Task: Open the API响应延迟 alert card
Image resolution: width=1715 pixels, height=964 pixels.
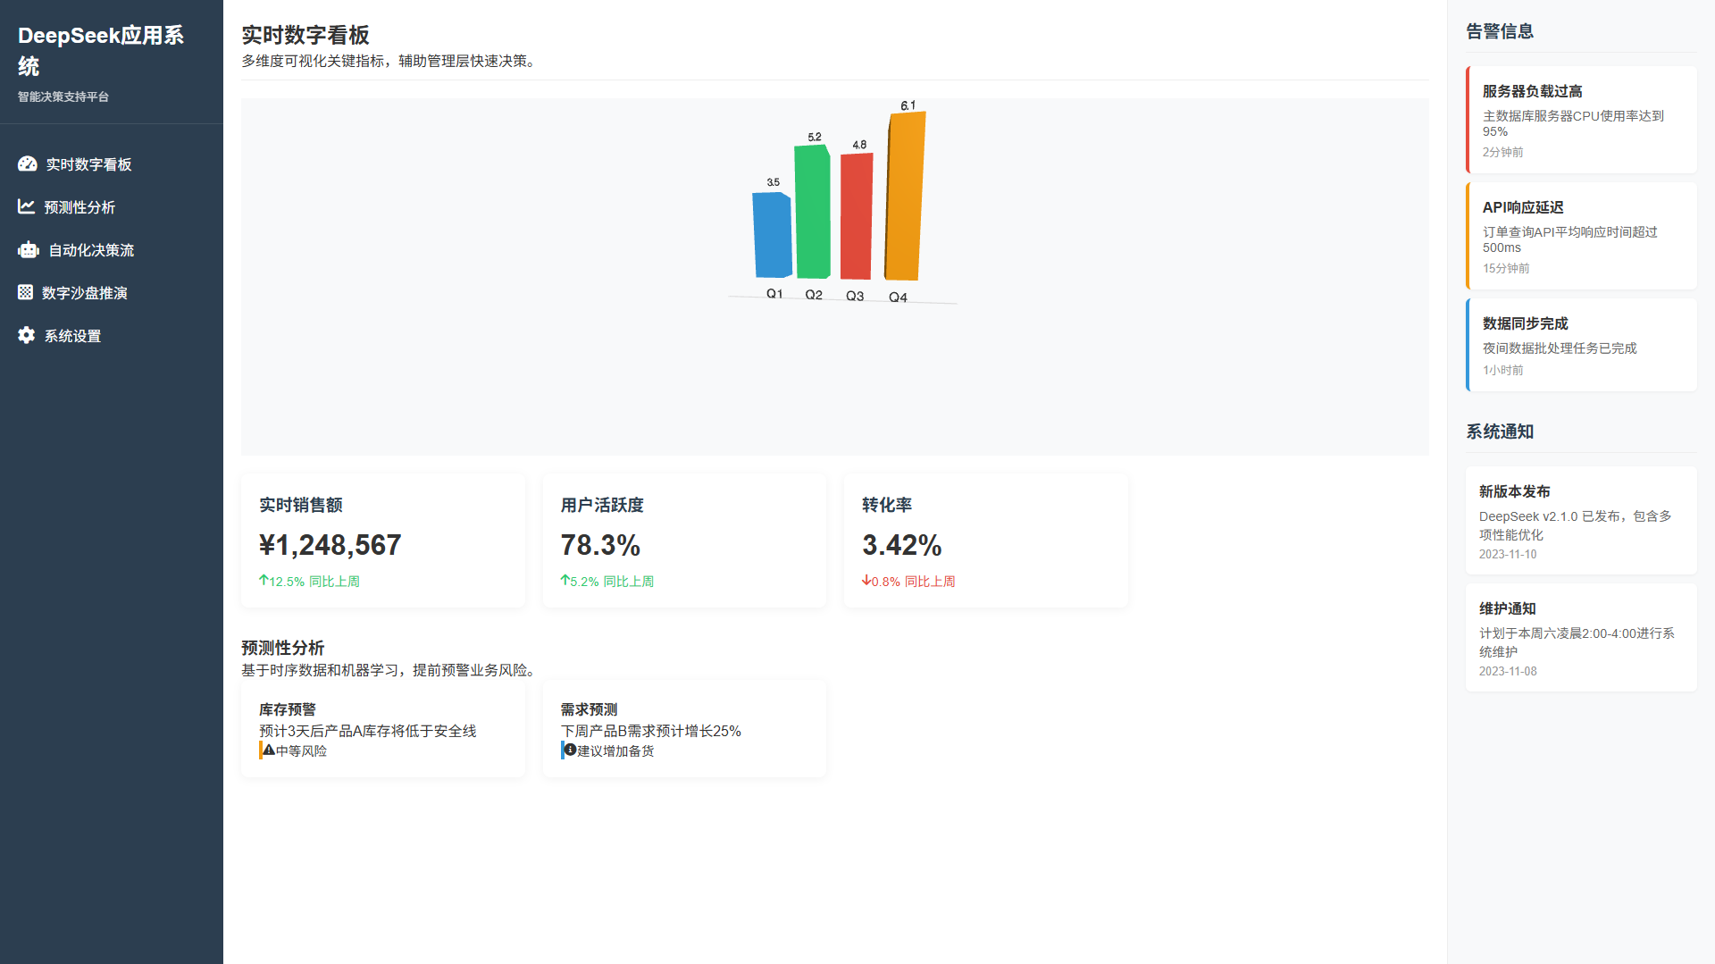Action: tap(1581, 236)
